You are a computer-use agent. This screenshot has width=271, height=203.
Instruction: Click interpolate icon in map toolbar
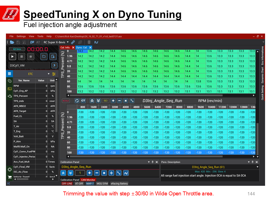[x=132, y=101]
